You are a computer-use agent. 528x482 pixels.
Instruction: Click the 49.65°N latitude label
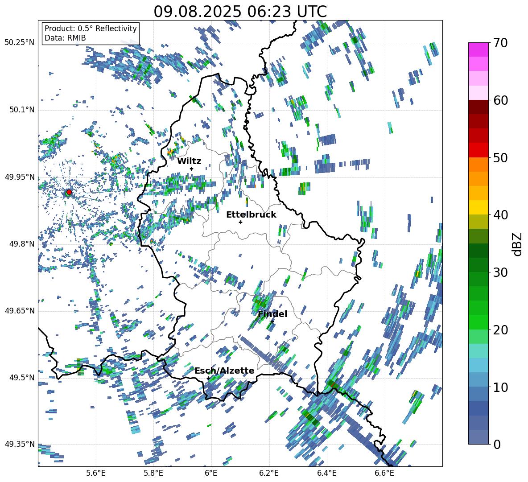20,310
